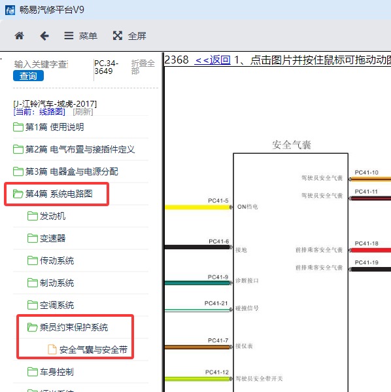Click the back arrow icon

tap(44, 36)
